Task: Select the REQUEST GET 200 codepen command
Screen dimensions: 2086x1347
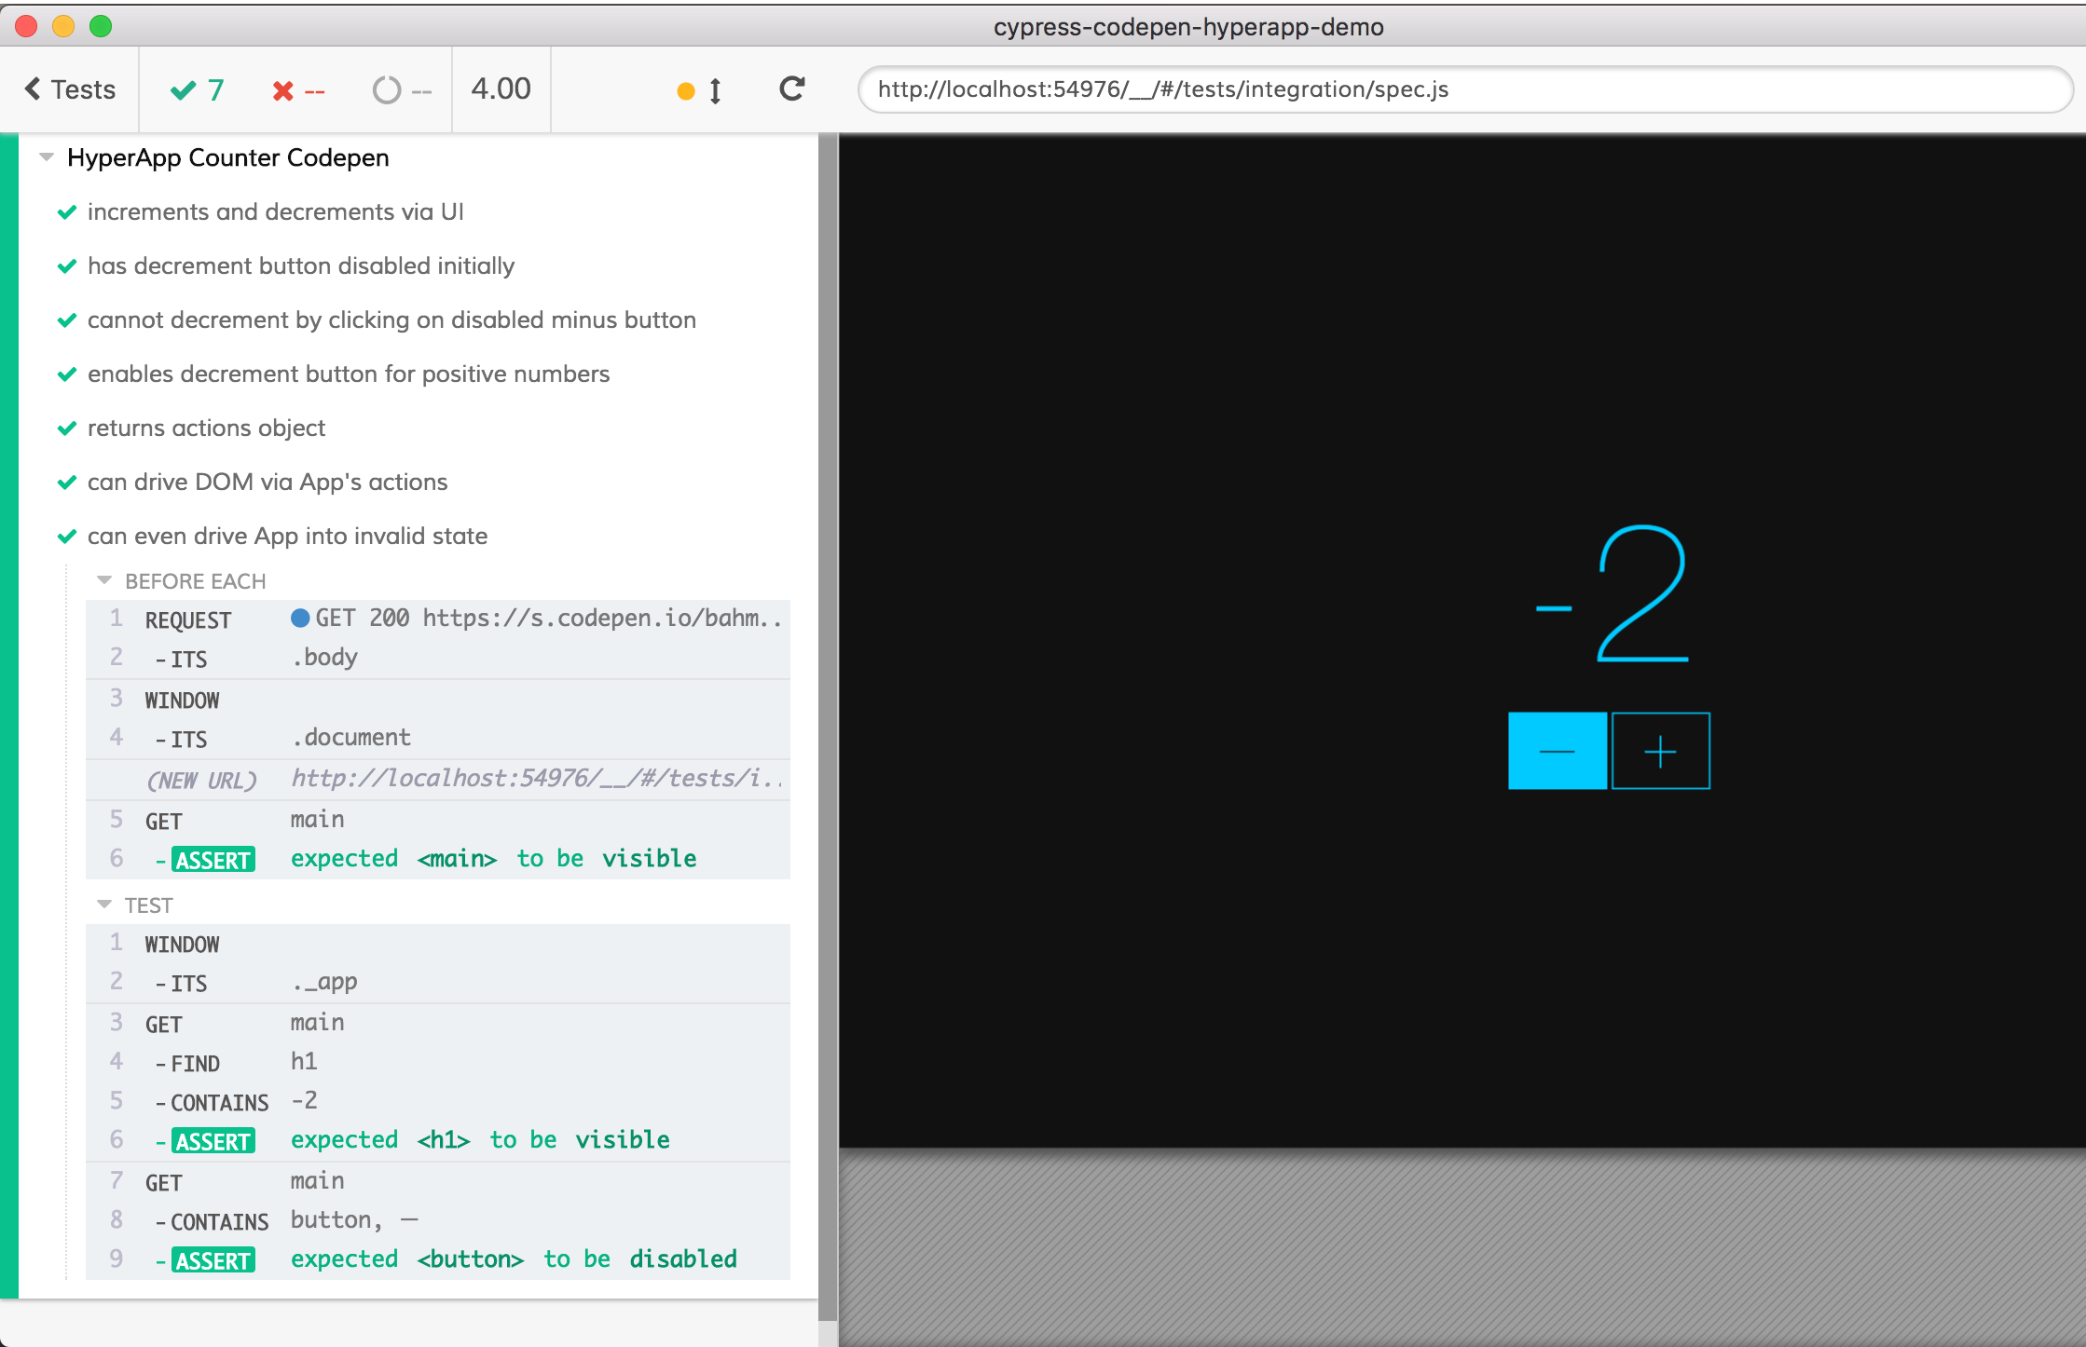Action: pos(438,619)
